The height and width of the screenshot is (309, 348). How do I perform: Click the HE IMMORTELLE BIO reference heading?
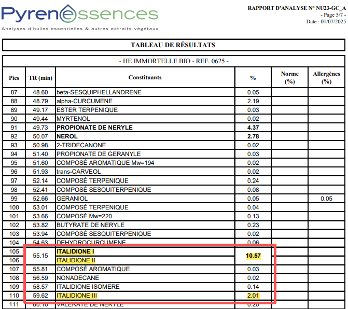[x=173, y=61]
